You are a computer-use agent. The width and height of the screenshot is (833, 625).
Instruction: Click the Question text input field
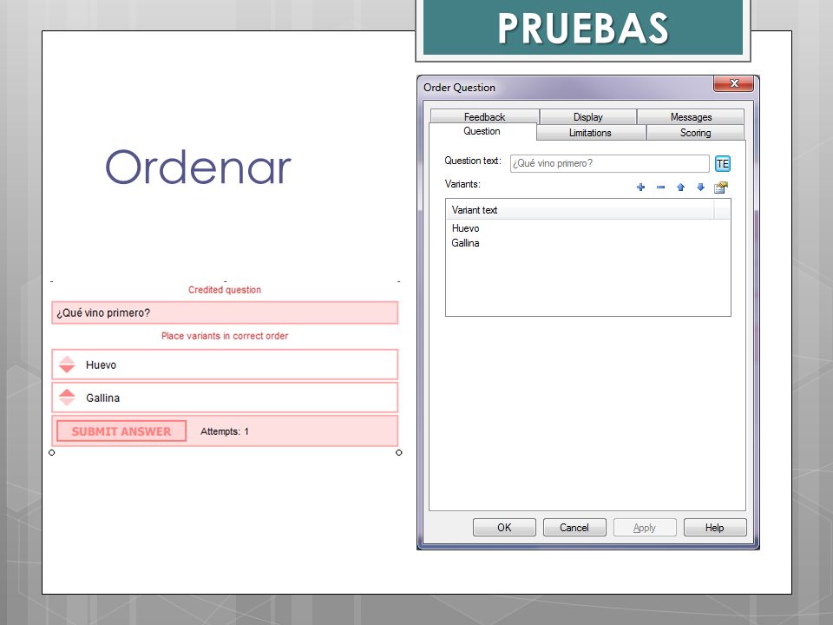(609, 164)
